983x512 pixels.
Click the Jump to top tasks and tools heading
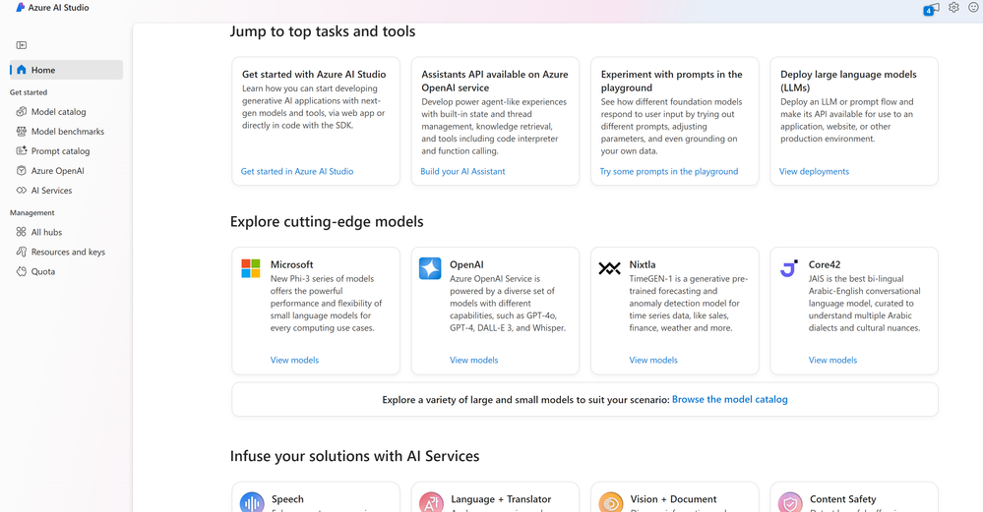point(322,31)
